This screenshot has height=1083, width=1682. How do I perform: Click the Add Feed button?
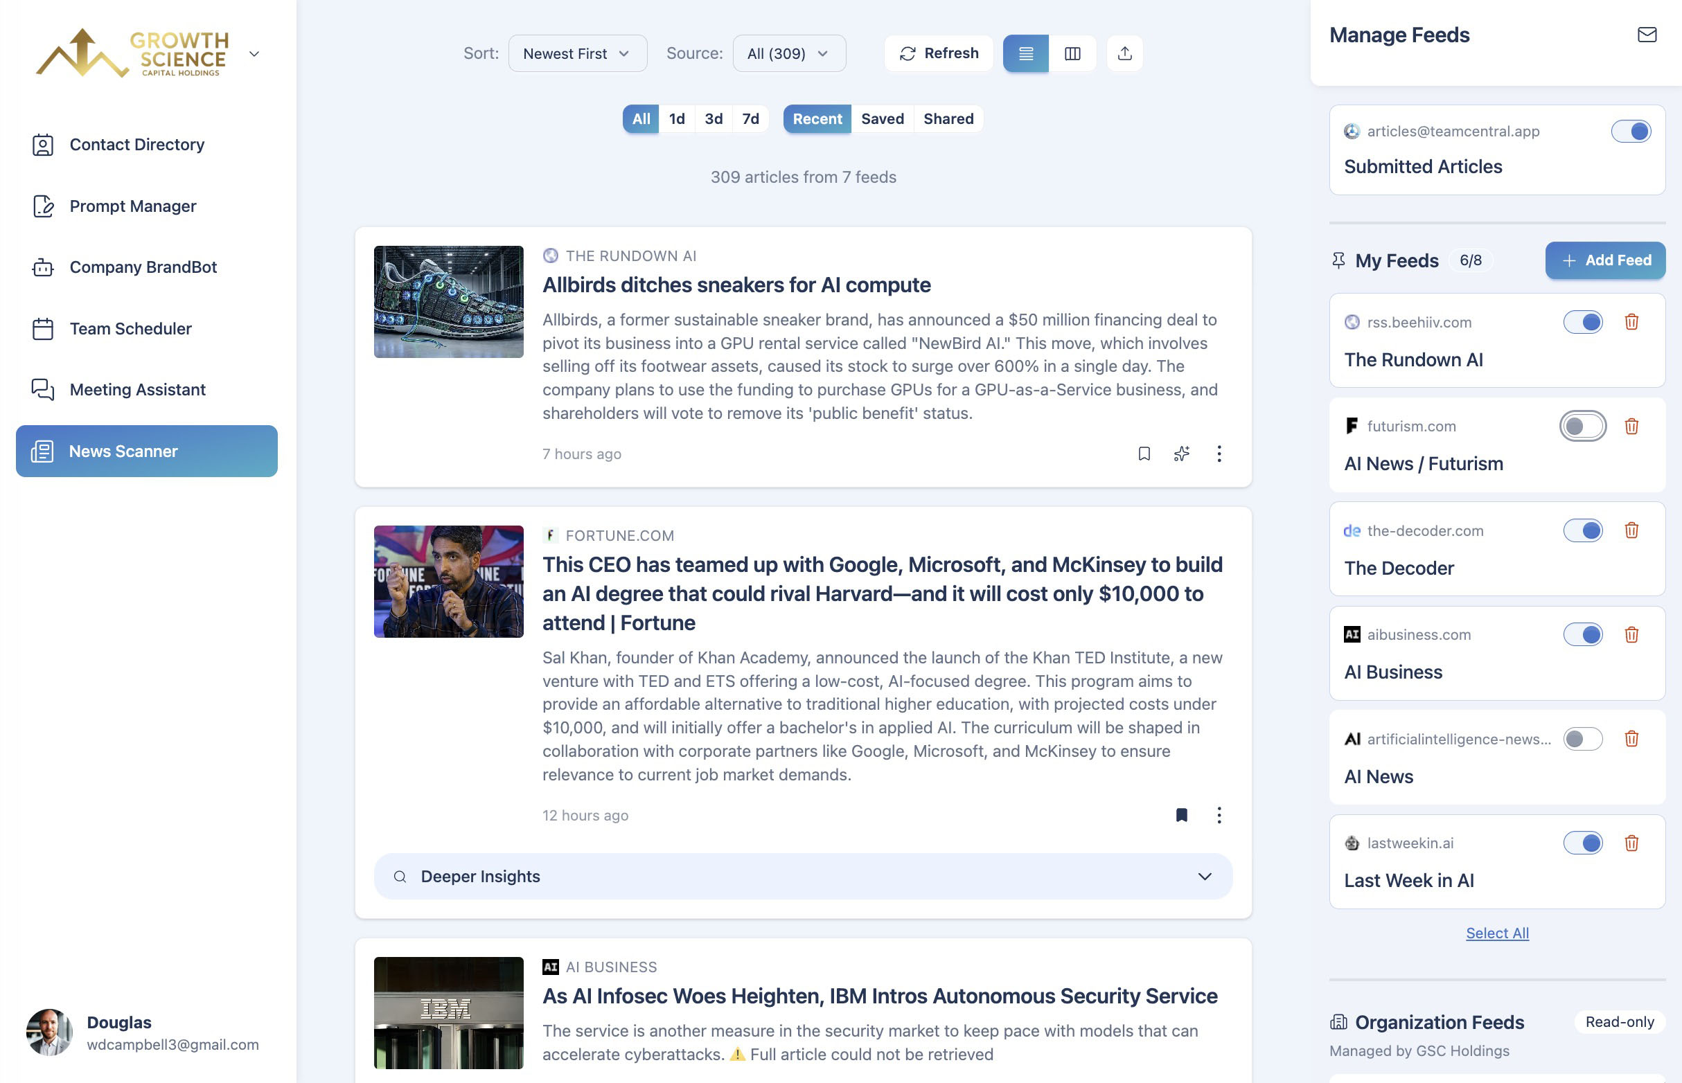1604,260
